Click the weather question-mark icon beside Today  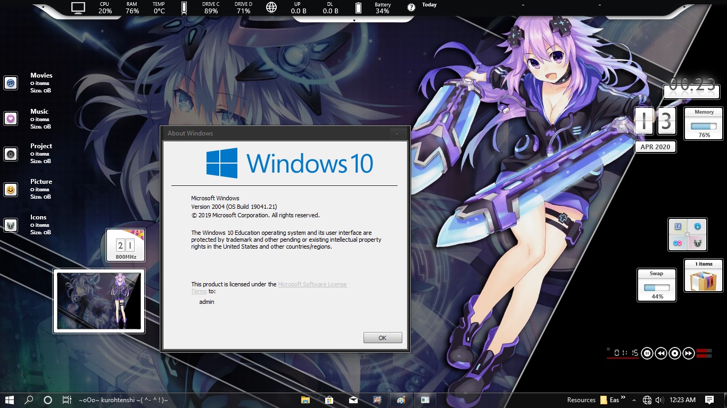(x=411, y=7)
